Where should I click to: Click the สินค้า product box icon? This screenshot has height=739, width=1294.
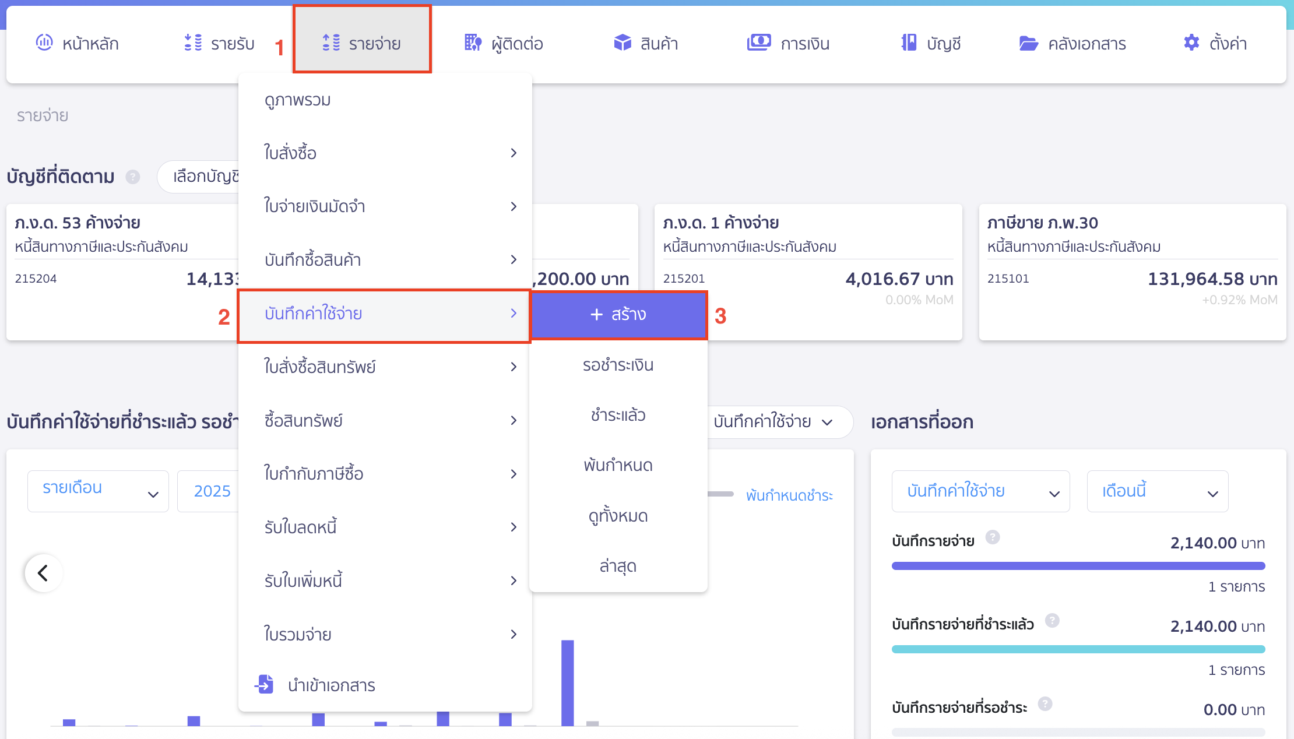coord(623,43)
